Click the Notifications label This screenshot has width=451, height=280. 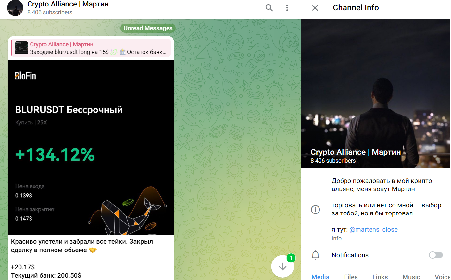(350, 255)
